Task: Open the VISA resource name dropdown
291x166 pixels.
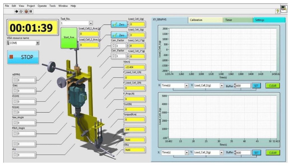Action: pyautogui.click(x=38, y=43)
